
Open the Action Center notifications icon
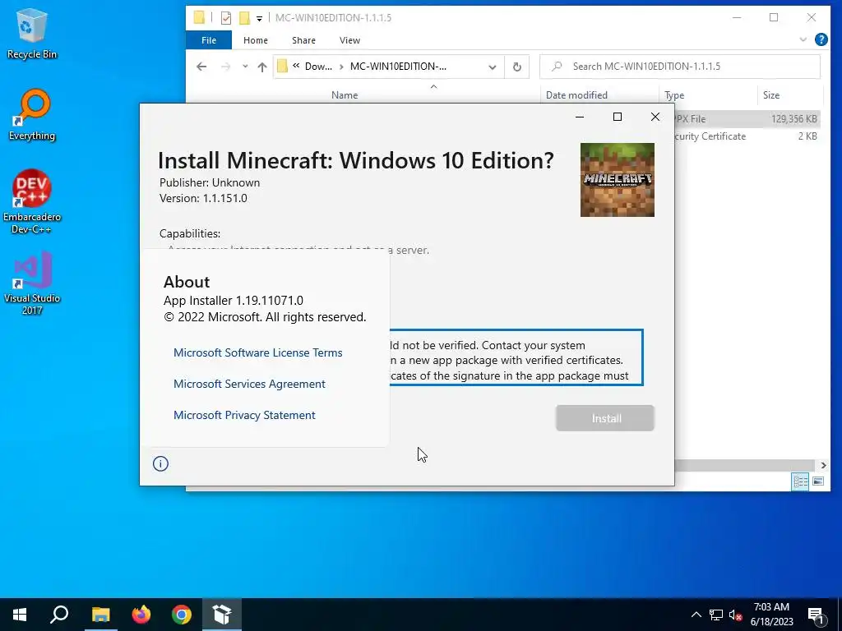click(x=816, y=615)
